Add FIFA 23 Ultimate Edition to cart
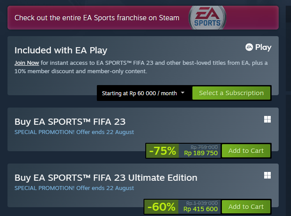The image size is (291, 216). click(x=246, y=207)
